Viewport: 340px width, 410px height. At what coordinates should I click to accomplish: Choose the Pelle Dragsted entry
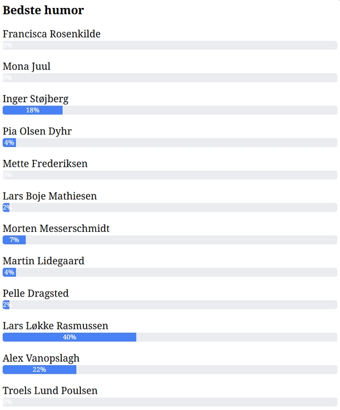tap(36, 293)
